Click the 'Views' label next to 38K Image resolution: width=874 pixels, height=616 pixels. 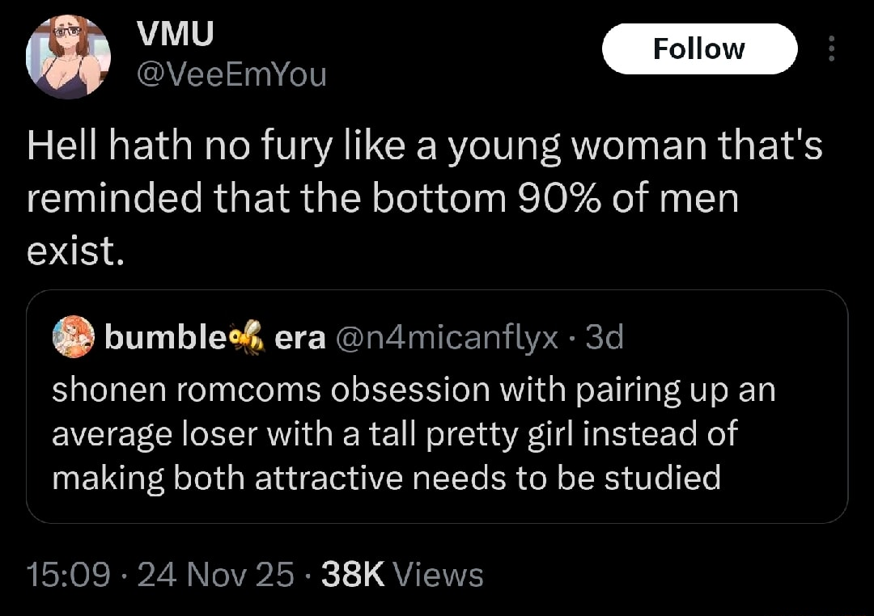tap(439, 575)
